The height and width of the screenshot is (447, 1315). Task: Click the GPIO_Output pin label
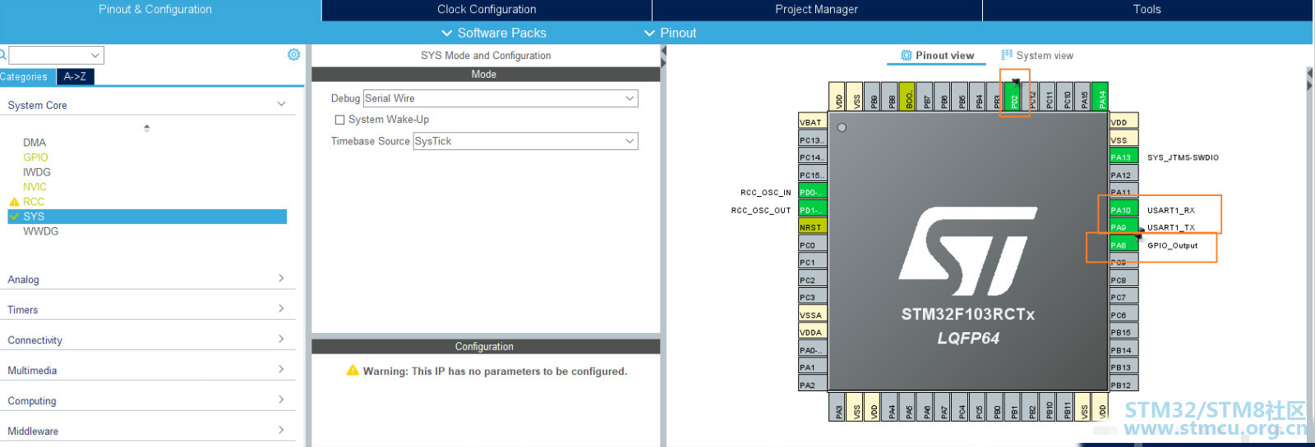pyautogui.click(x=1172, y=245)
